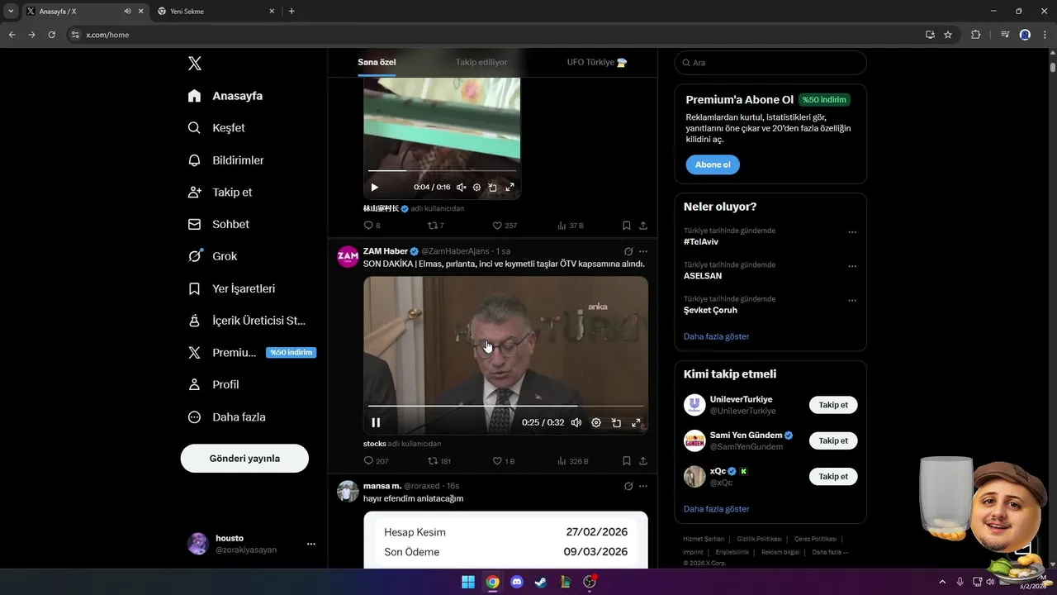Open more options on mansa m. post
Viewport: 1057px width, 595px height.
pos(643,486)
